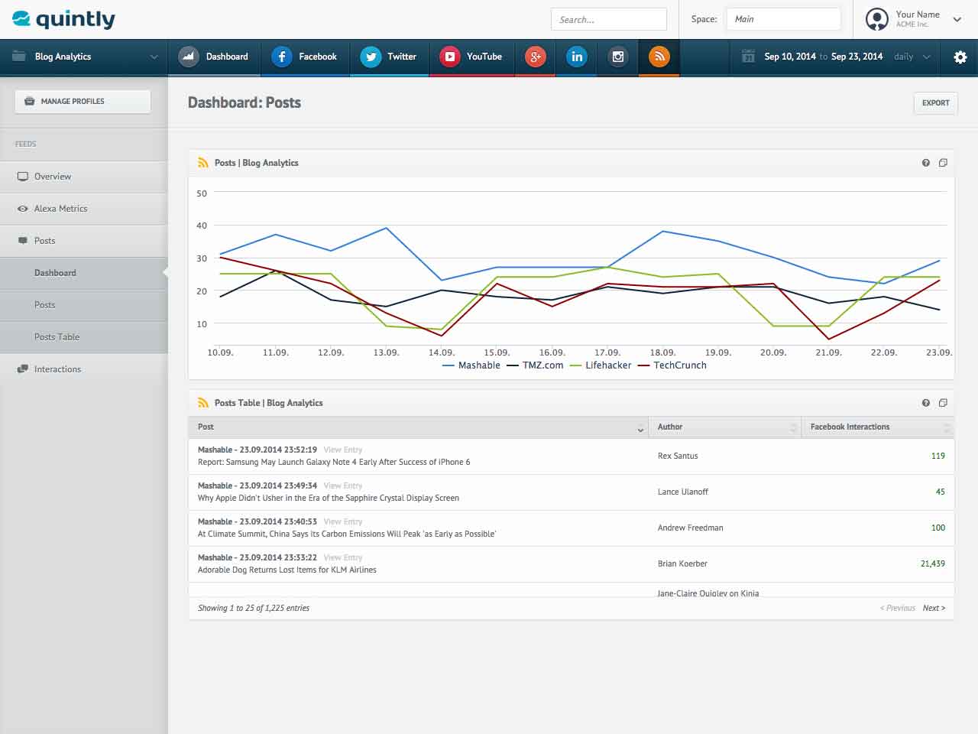Click author Lance Ulanoff cell
Screen dimensions: 978x734
pyautogui.click(x=683, y=492)
